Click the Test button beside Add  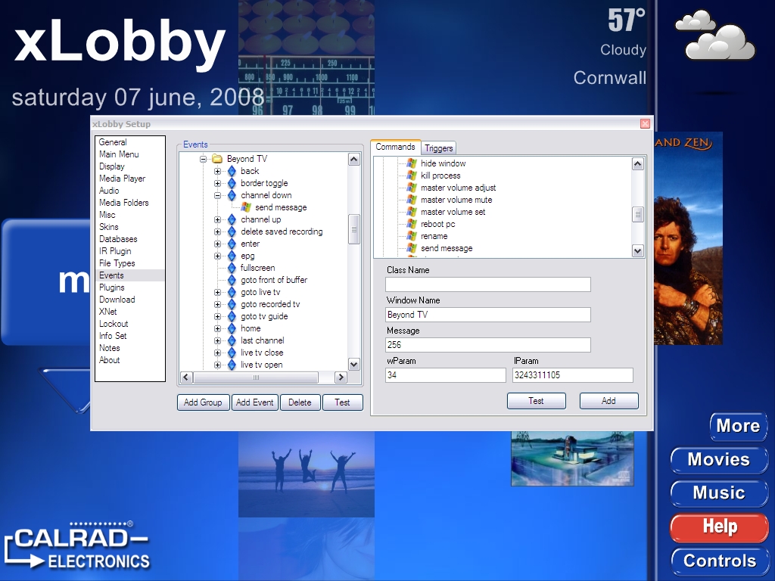537,401
